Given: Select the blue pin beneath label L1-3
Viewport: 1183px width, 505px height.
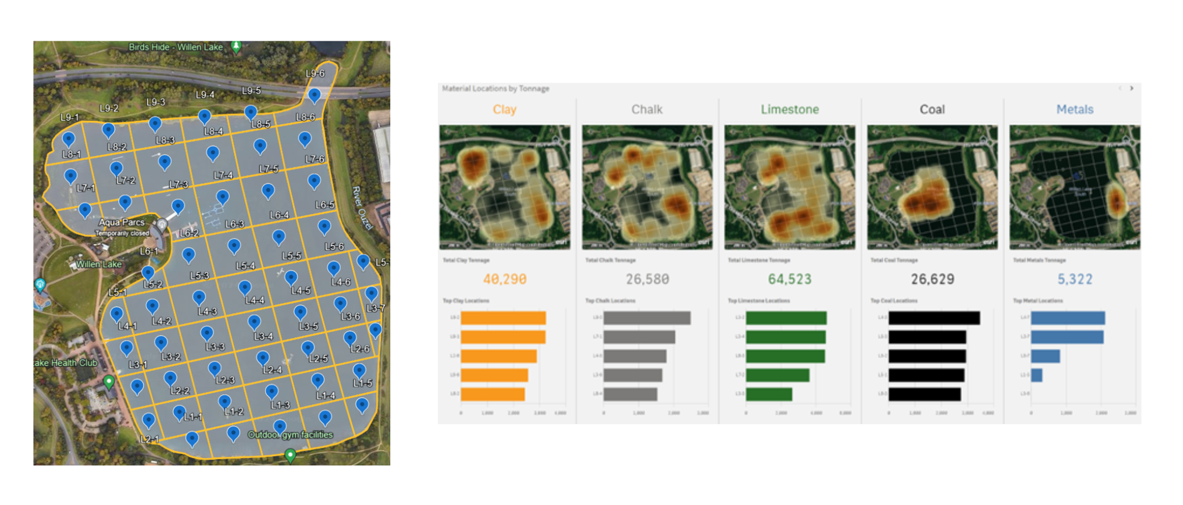Looking at the screenshot, I should [280, 428].
